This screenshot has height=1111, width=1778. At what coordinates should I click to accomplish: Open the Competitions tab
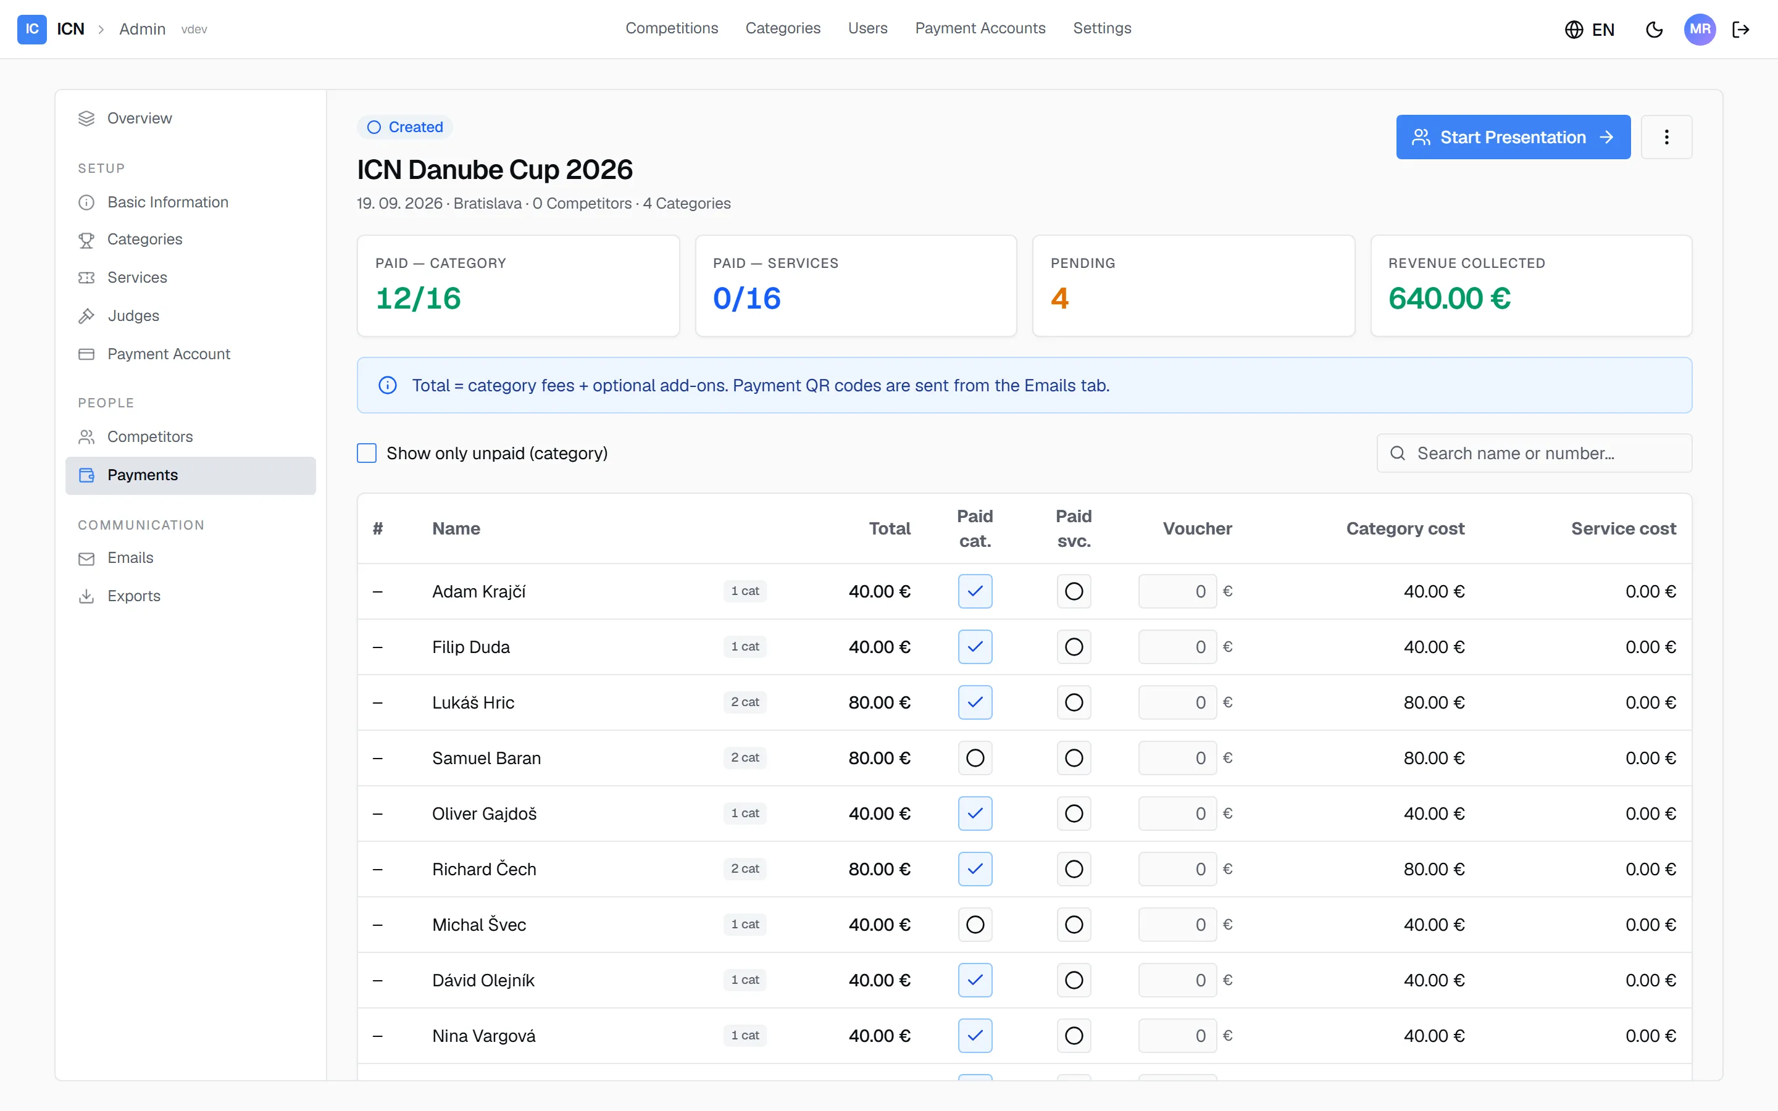tap(672, 28)
